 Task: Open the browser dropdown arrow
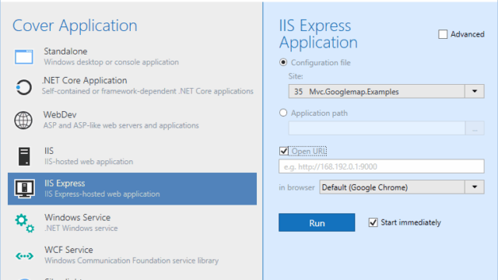pyautogui.click(x=475, y=187)
